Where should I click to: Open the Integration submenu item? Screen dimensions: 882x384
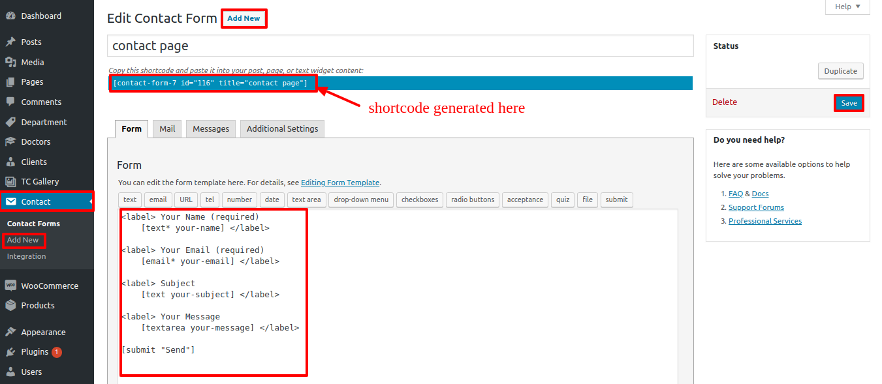(x=27, y=256)
